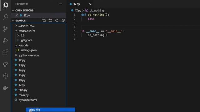Click the EXPLORER panel title
200x112 pixels.
pos(22,4)
